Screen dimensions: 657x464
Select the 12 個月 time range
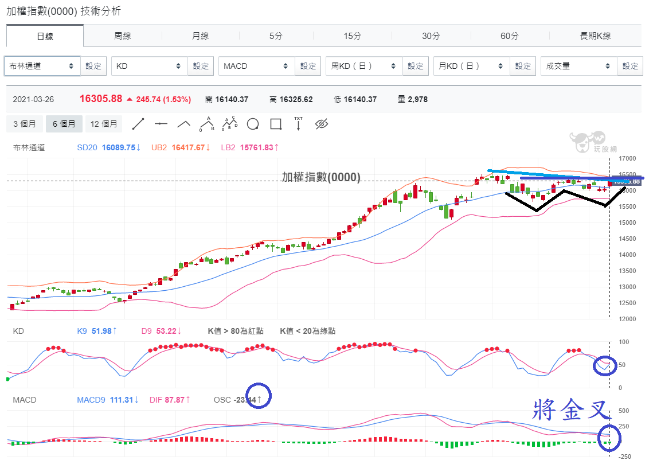click(104, 124)
